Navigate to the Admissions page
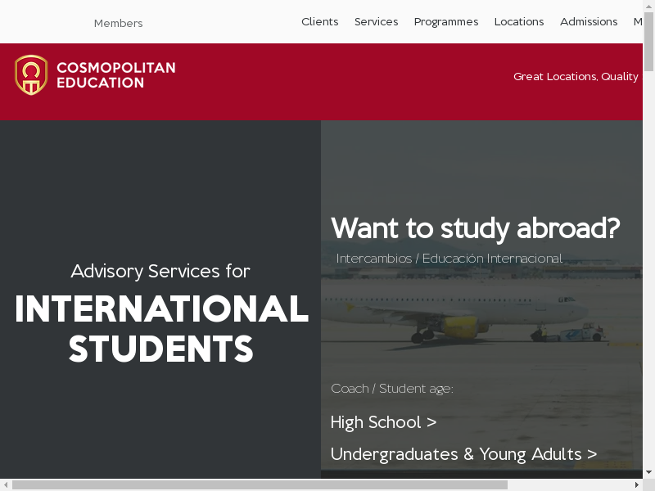 pyautogui.click(x=588, y=22)
